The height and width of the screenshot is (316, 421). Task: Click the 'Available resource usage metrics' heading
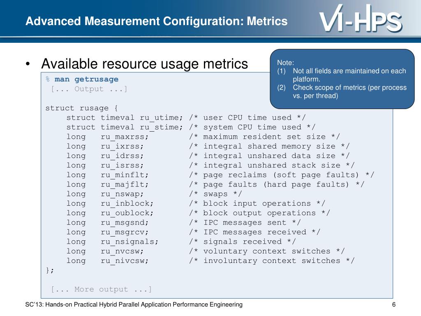pyautogui.click(x=144, y=64)
